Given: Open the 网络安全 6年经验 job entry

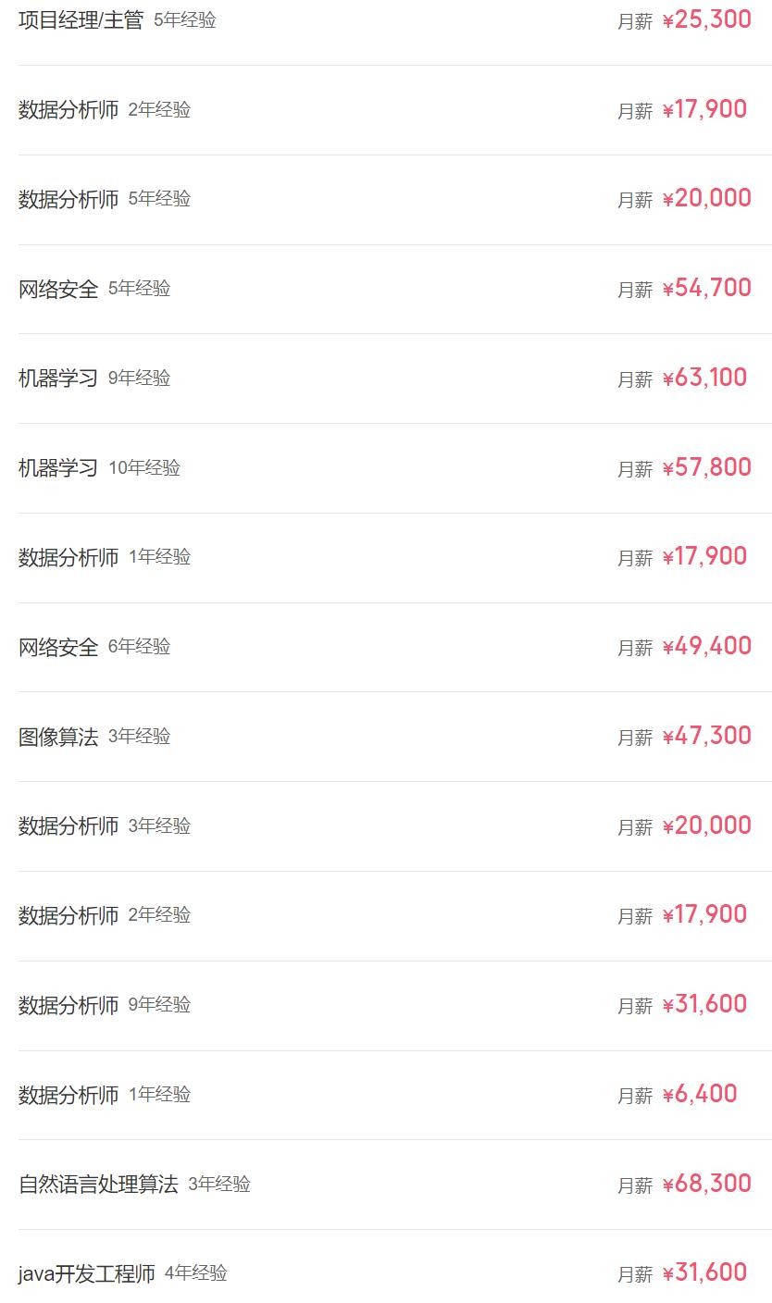Looking at the screenshot, I should point(58,647).
